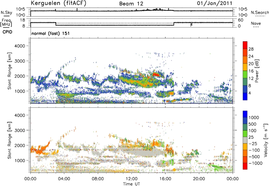Click the 'N.Search' legend label

(260, 12)
